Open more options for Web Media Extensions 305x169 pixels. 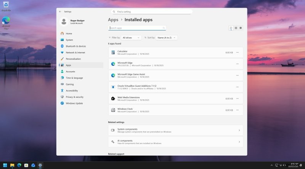[x=238, y=99]
